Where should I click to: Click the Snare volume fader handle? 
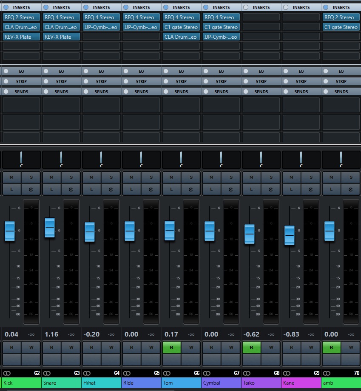coord(50,228)
